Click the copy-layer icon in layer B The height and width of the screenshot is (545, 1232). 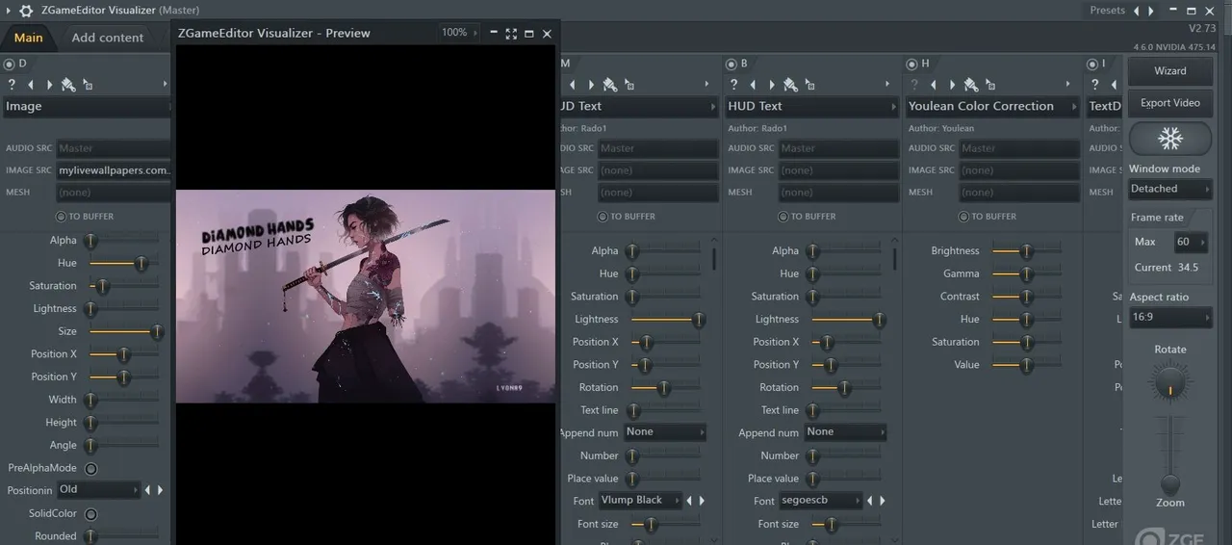809,85
